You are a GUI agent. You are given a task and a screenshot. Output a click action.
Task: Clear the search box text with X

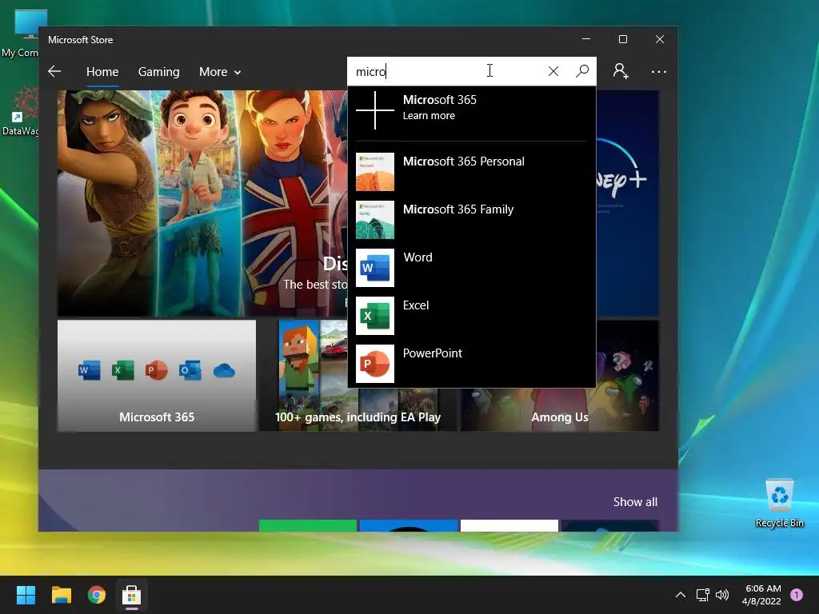[553, 71]
